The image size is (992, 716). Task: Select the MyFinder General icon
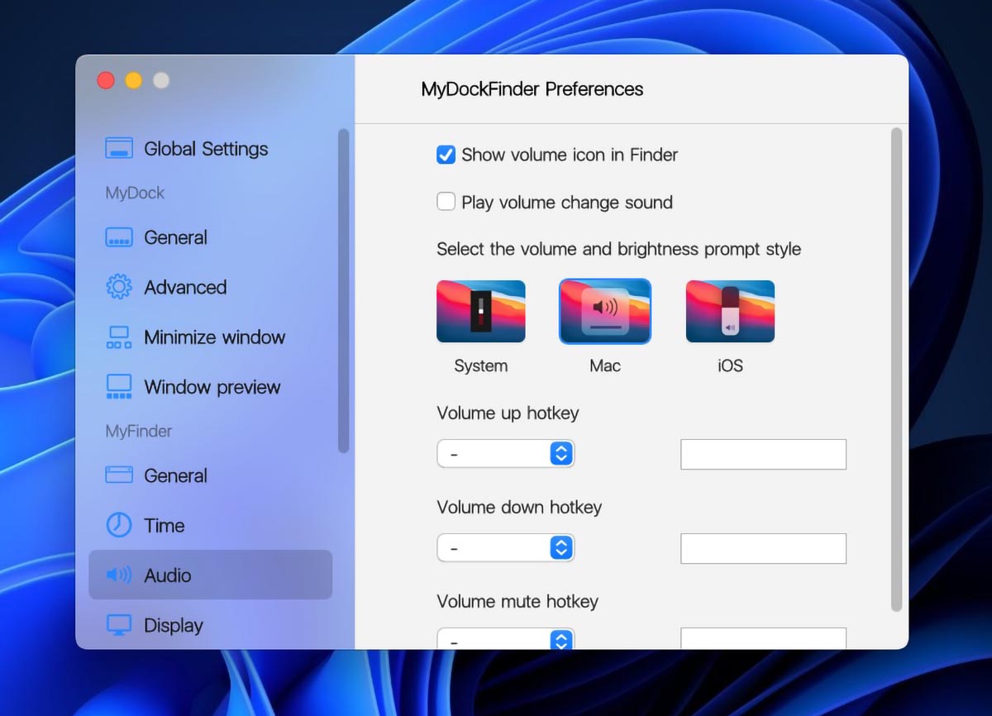(119, 475)
